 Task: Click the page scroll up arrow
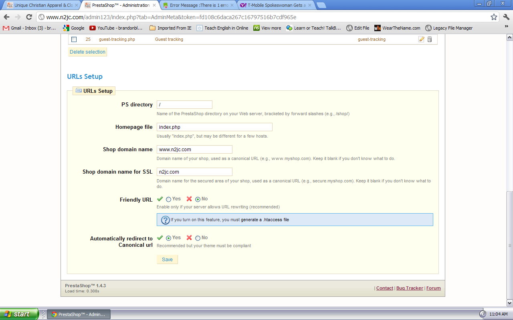coord(510,37)
